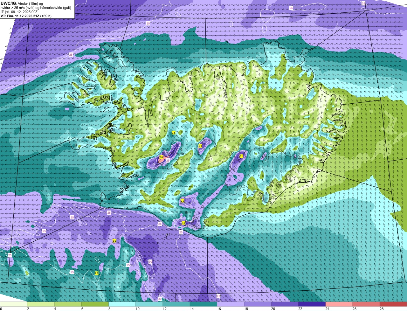
Task: Select the light purple swatch between 18 and 20
Action: click(x=258, y=304)
